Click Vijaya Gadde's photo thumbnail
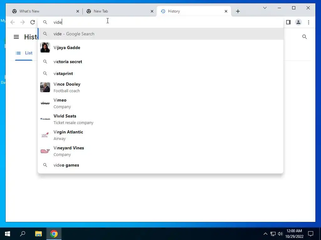 45,47
